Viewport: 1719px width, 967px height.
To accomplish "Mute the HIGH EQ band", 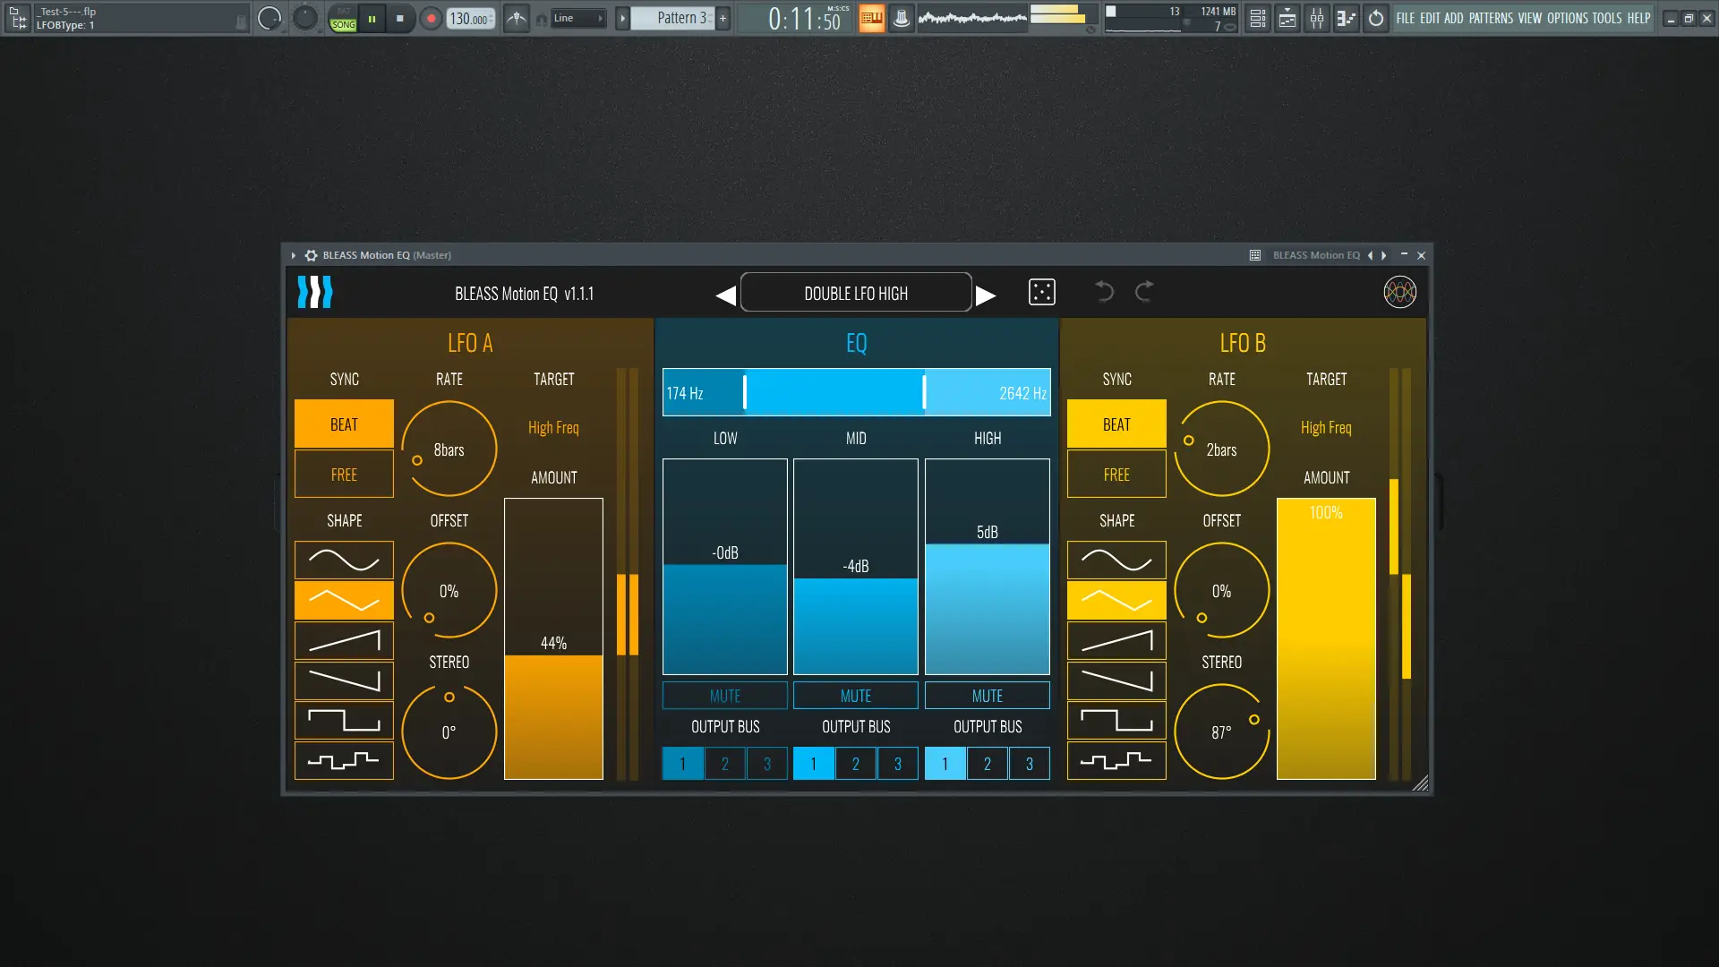I will [x=987, y=696].
